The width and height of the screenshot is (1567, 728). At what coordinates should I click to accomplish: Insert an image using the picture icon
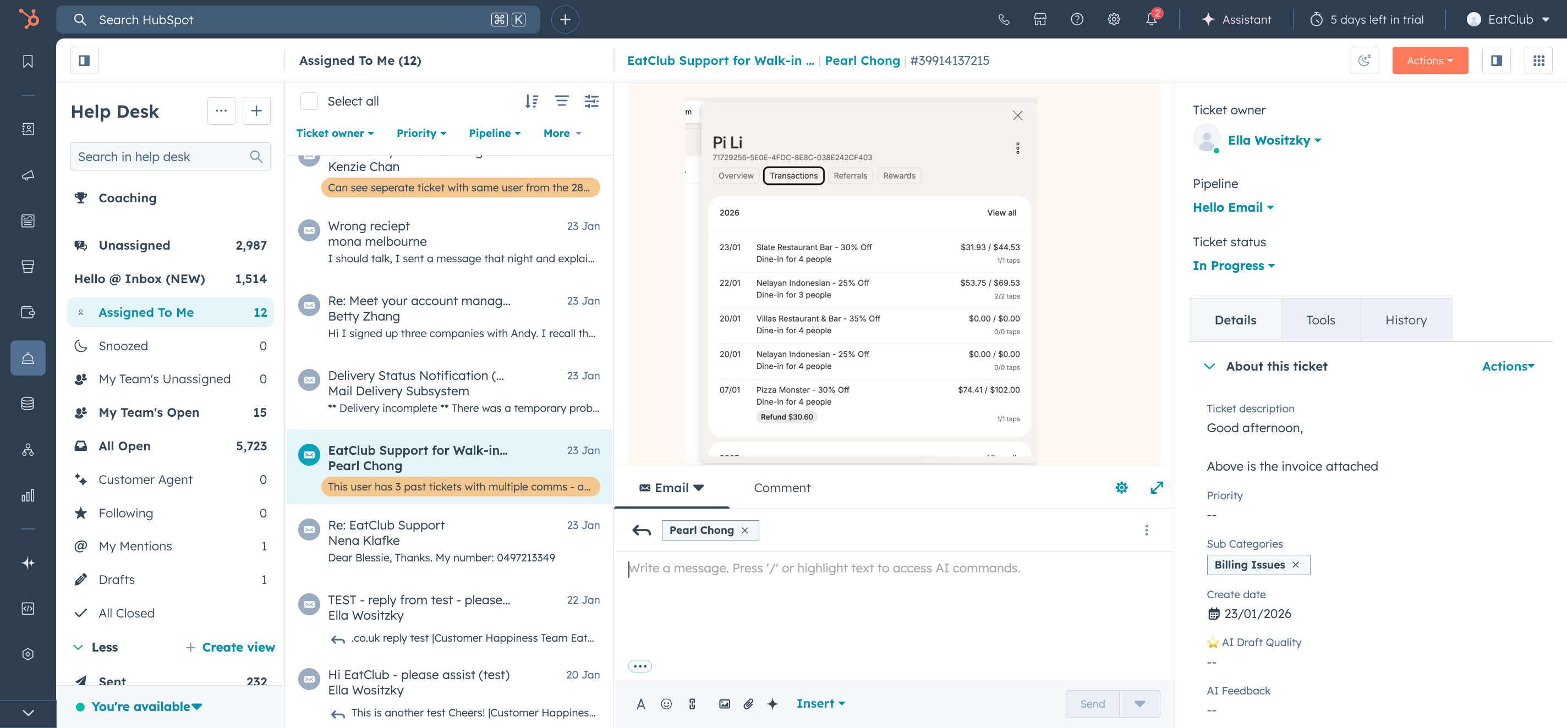[x=724, y=704]
